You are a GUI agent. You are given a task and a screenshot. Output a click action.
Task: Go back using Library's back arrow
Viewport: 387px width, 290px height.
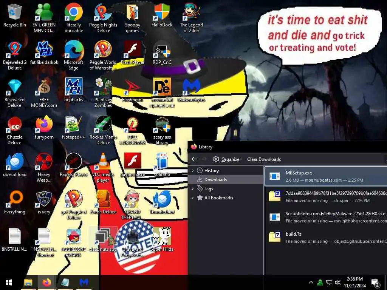[194, 159]
